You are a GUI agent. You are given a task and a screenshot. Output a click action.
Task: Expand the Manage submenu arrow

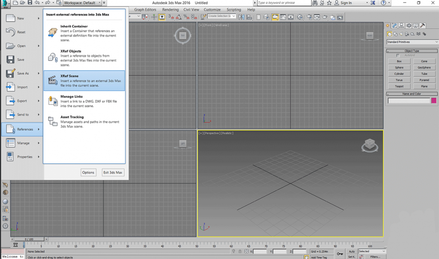click(x=39, y=143)
